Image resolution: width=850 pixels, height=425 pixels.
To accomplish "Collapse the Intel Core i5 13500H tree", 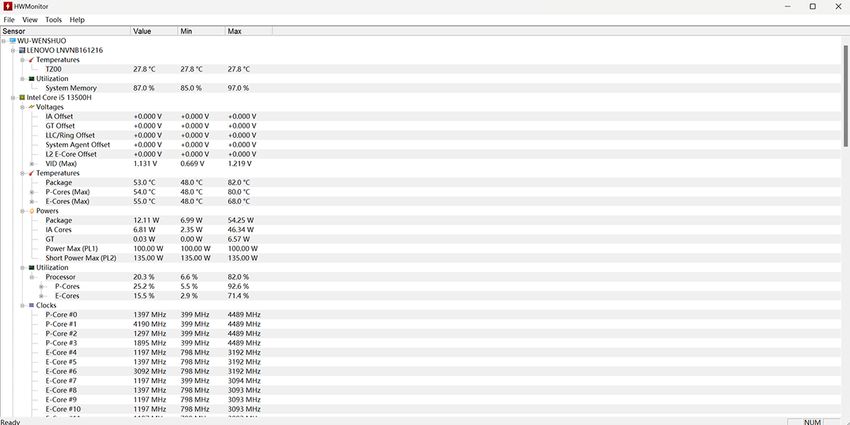I will coord(13,98).
